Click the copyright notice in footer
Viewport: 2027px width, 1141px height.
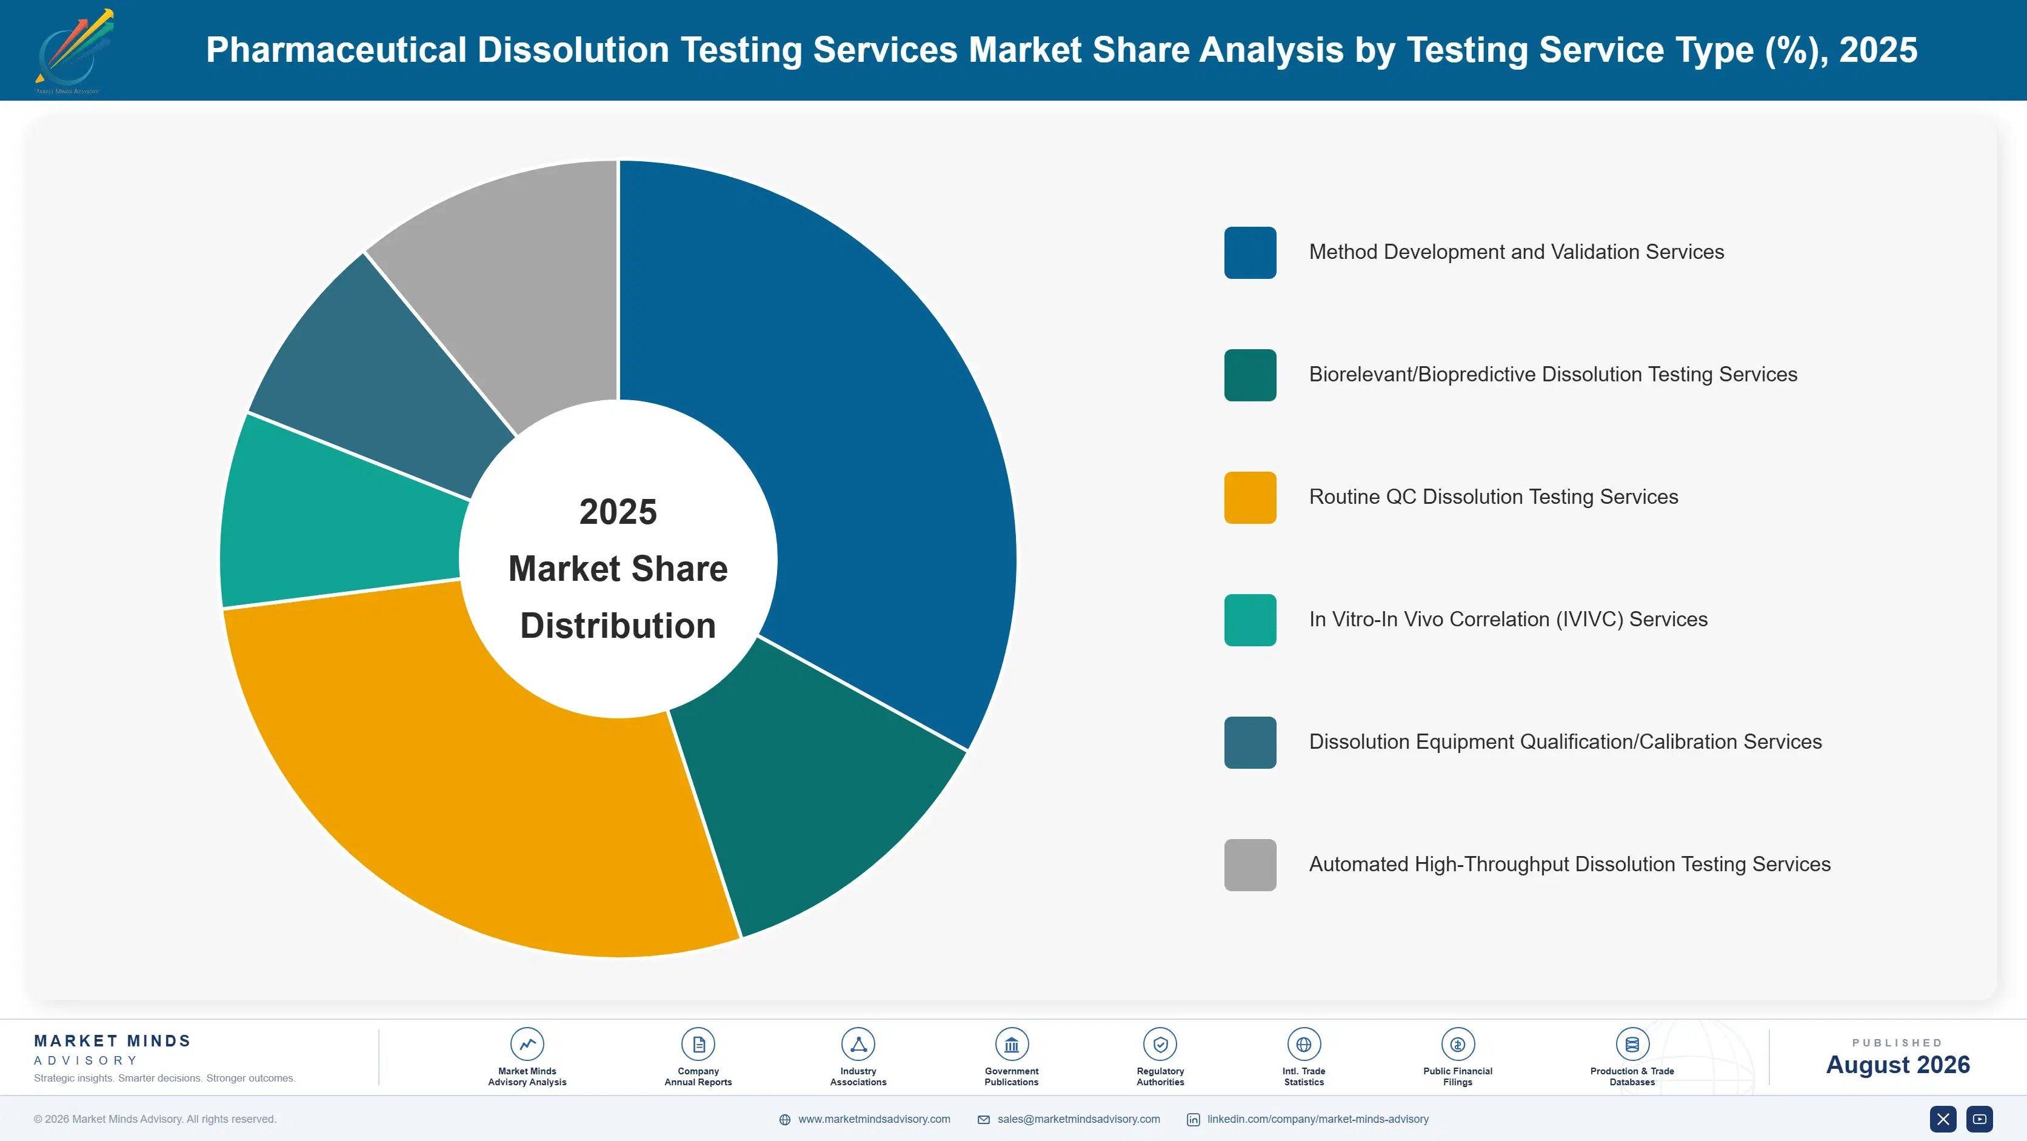tap(155, 1119)
